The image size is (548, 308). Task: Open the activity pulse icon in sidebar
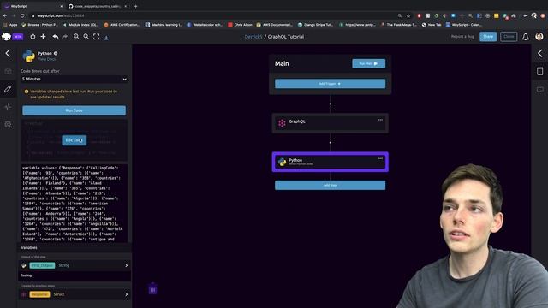click(8, 106)
